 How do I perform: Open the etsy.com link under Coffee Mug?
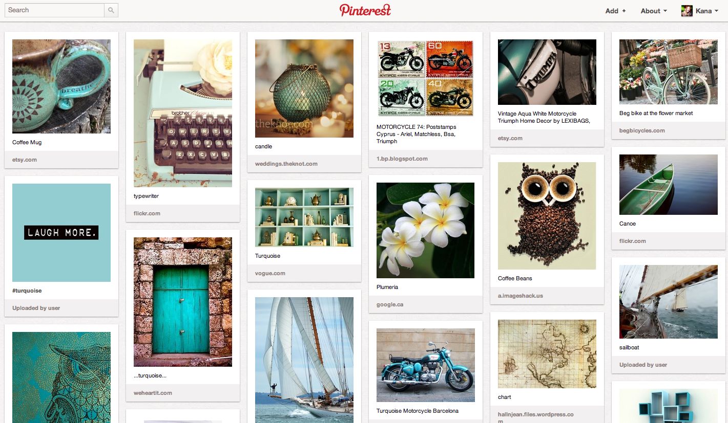[25, 160]
